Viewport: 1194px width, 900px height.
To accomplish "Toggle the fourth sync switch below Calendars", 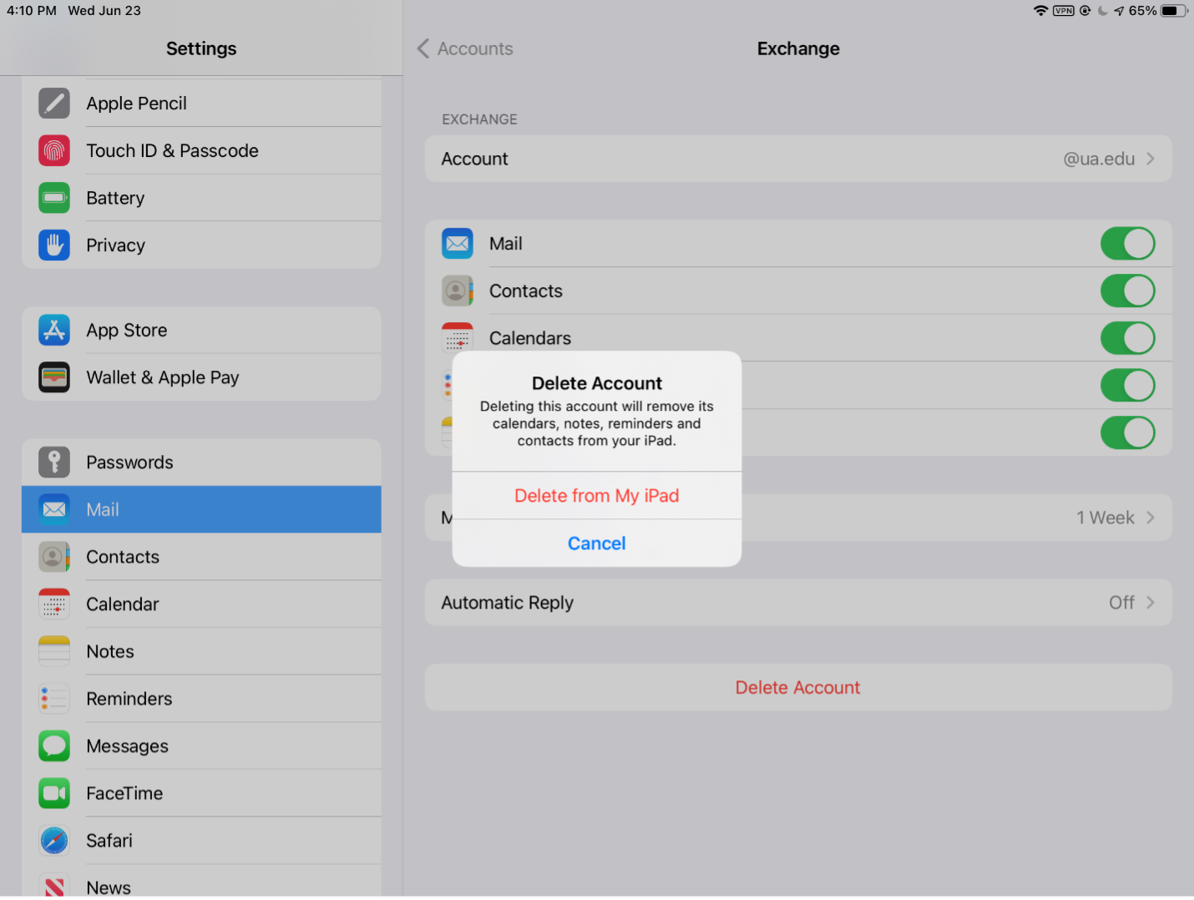I will [x=1127, y=386].
